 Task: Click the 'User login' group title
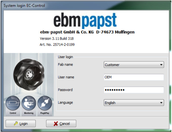65,57
